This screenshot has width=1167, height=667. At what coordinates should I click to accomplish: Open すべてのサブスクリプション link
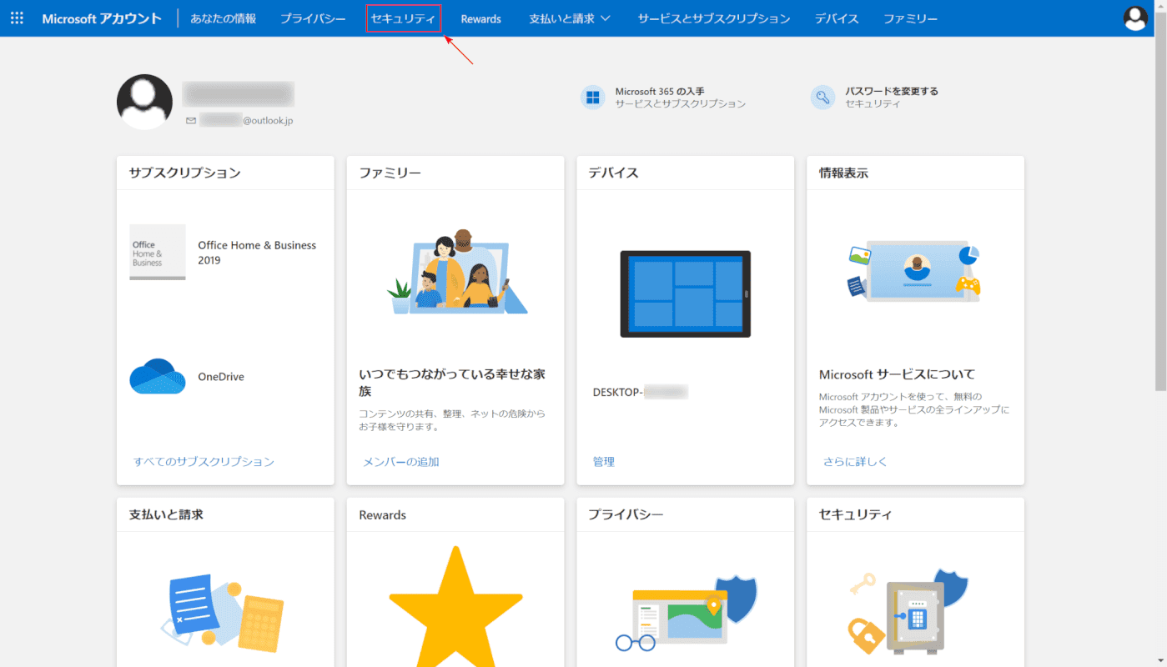(x=204, y=461)
